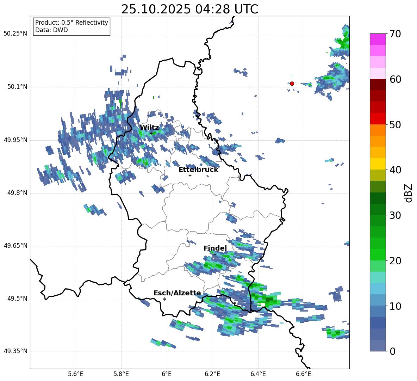Click the colorbar tick label 60
Screen dimensions: 417x381
[395, 79]
